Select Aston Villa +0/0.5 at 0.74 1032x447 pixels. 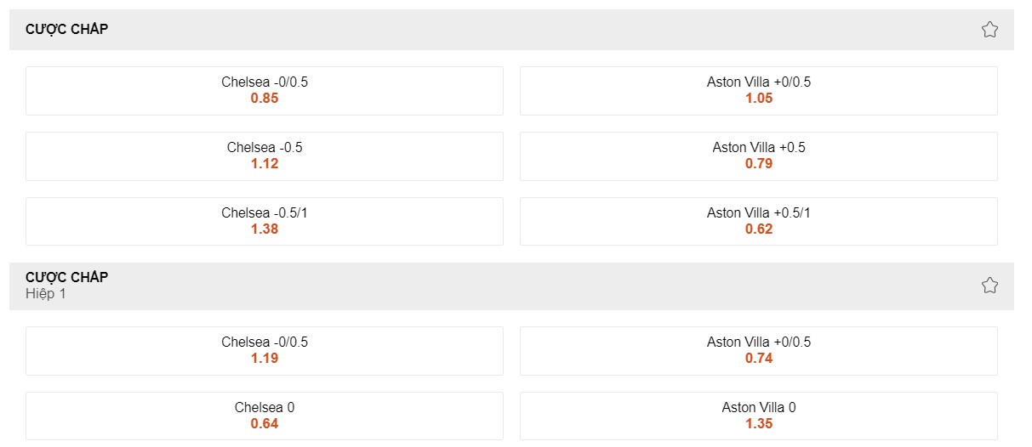coord(758,350)
